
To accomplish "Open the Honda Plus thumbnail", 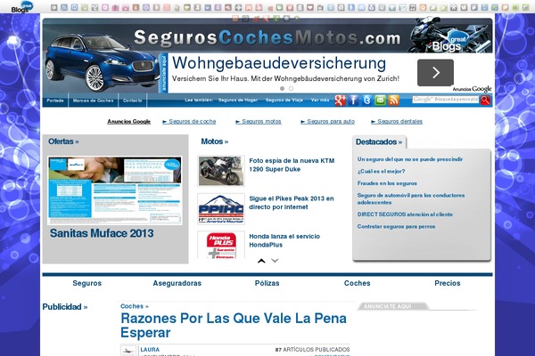I will click(221, 245).
